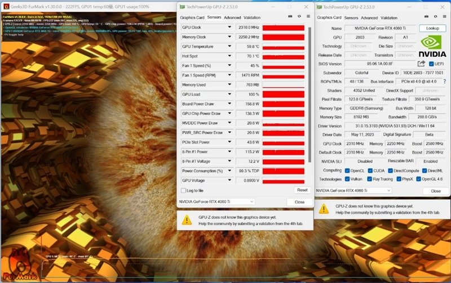Toggle the UEFI checkbox
This screenshot has width=451, height=283.
[x=431, y=64]
